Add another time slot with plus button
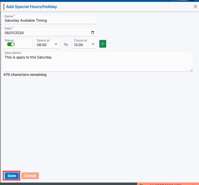Image resolution: width=199 pixels, height=185 pixels. [x=103, y=44]
